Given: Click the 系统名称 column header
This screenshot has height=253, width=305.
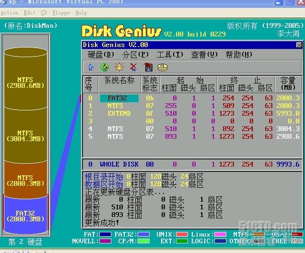Looking at the screenshot, I should tap(119, 84).
